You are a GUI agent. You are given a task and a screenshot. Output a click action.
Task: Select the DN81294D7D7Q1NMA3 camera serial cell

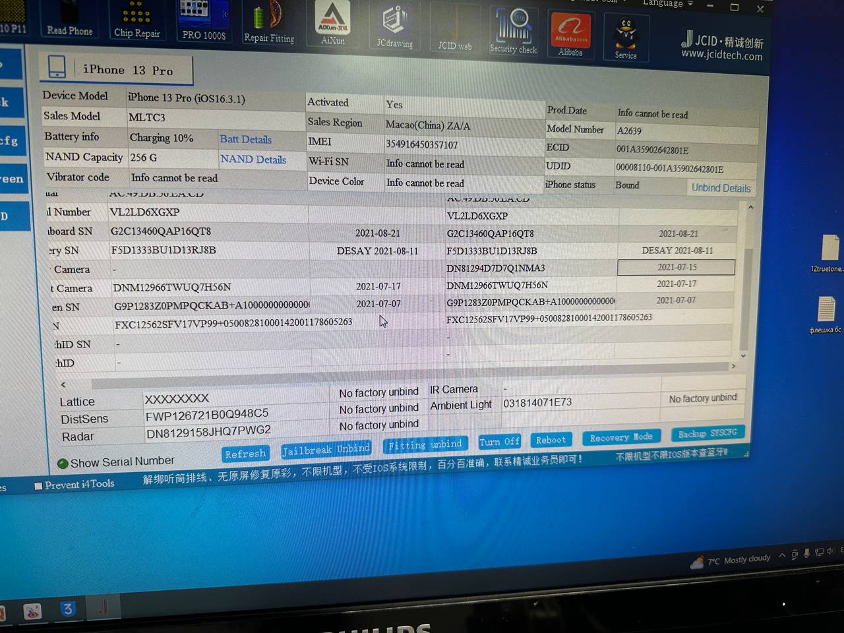pyautogui.click(x=496, y=268)
